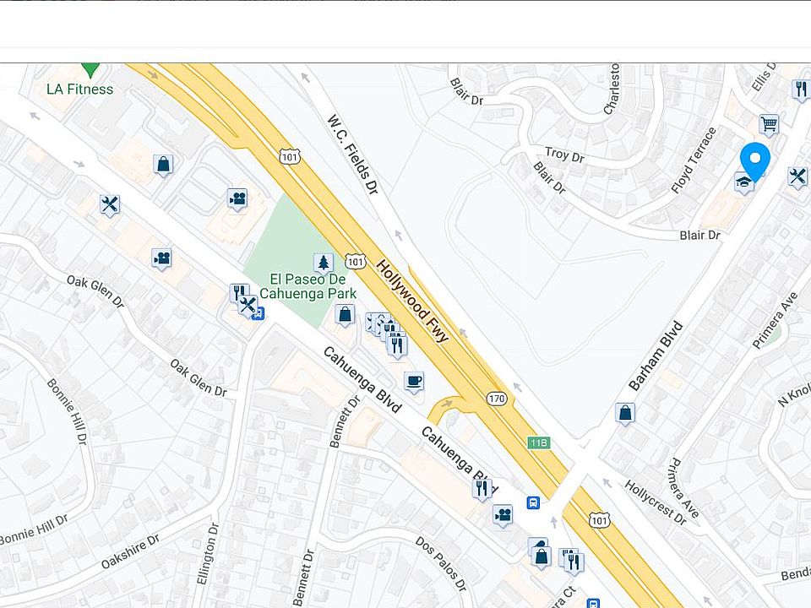Select the Troy Dr street label

565,154
